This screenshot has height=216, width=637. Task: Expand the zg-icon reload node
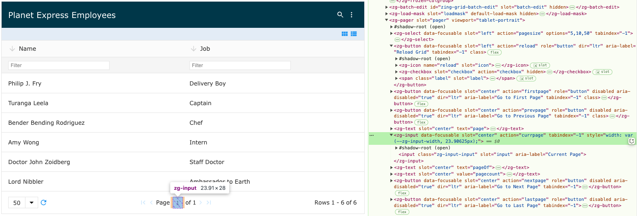(x=396, y=65)
